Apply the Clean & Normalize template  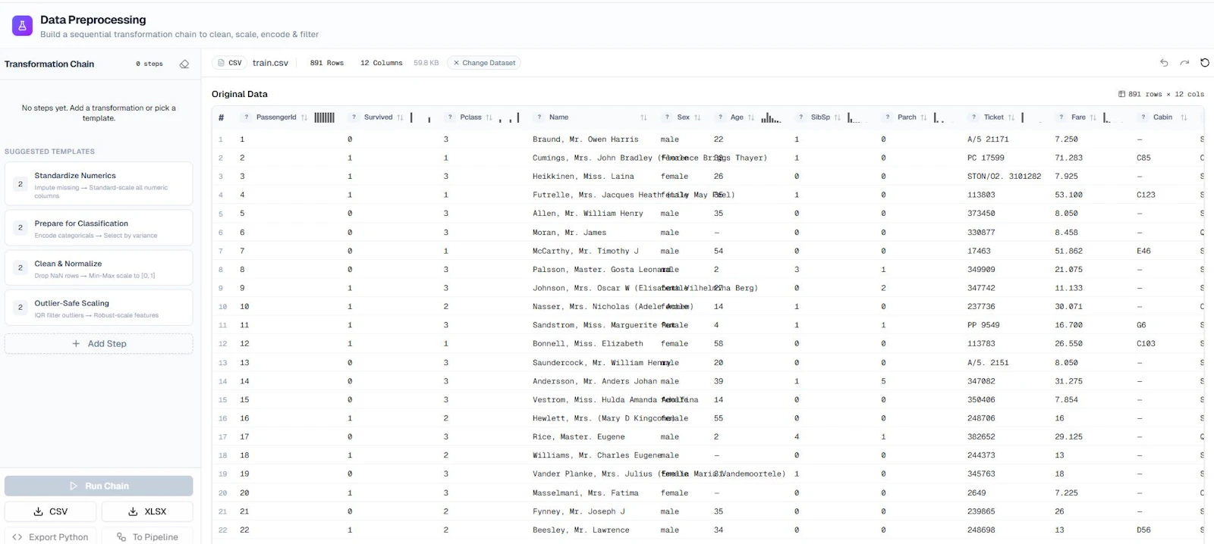click(x=99, y=268)
